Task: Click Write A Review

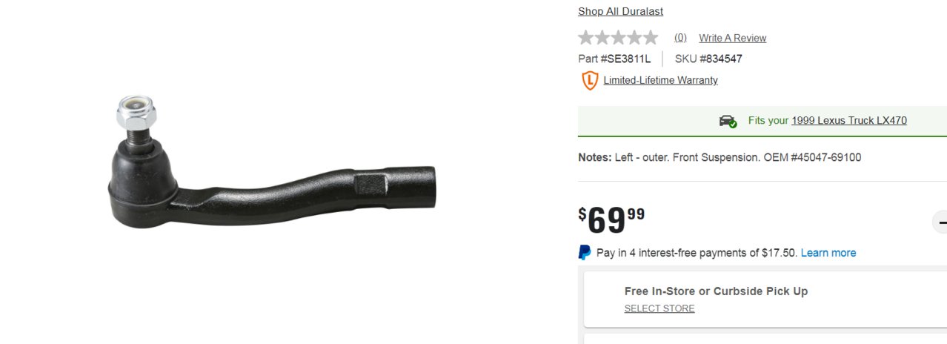Action: [732, 38]
